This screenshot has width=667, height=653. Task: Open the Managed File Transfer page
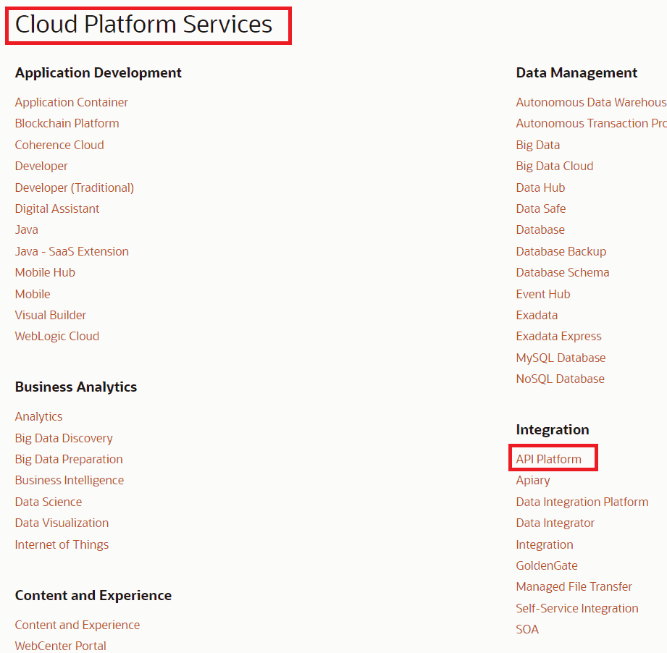click(x=574, y=586)
